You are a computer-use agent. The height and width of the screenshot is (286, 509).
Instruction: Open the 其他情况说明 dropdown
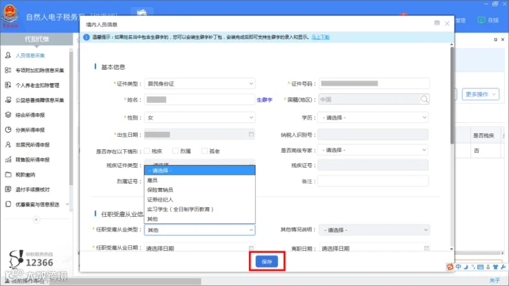375,230
